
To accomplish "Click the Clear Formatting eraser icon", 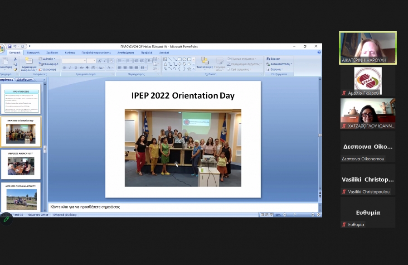I will tap(111, 61).
